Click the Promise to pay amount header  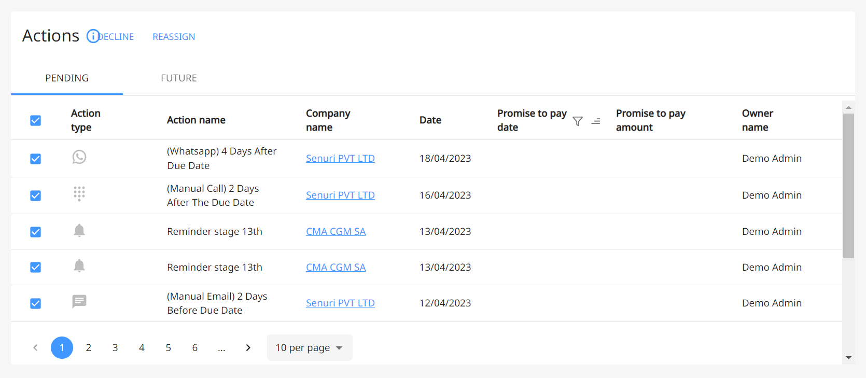pos(651,120)
